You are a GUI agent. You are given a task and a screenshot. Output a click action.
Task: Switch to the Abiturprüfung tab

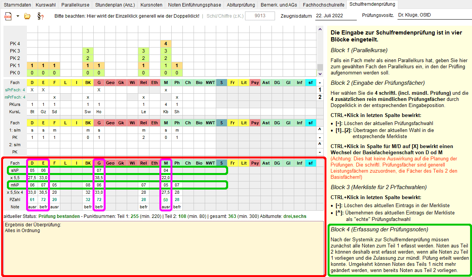pos(240,5)
